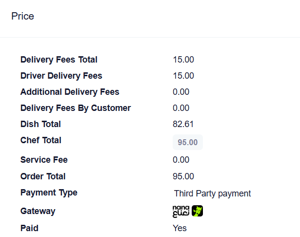Click the Dish Total label
The height and width of the screenshot is (237, 300).
click(x=40, y=124)
